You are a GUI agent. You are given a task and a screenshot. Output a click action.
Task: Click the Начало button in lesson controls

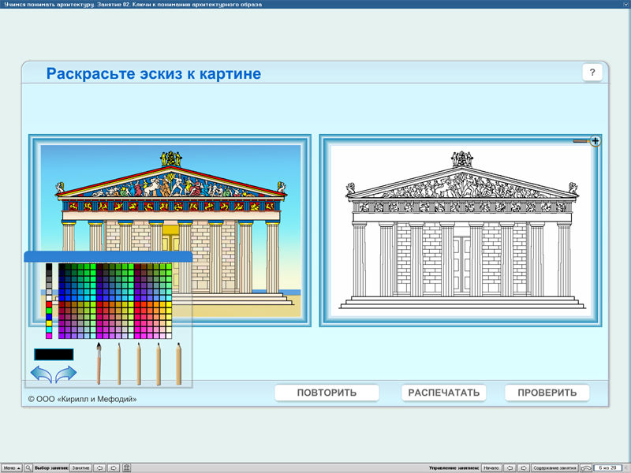coord(491,467)
